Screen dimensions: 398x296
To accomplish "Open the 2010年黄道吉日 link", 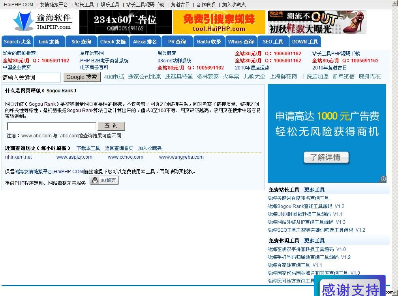I will pos(329,68).
